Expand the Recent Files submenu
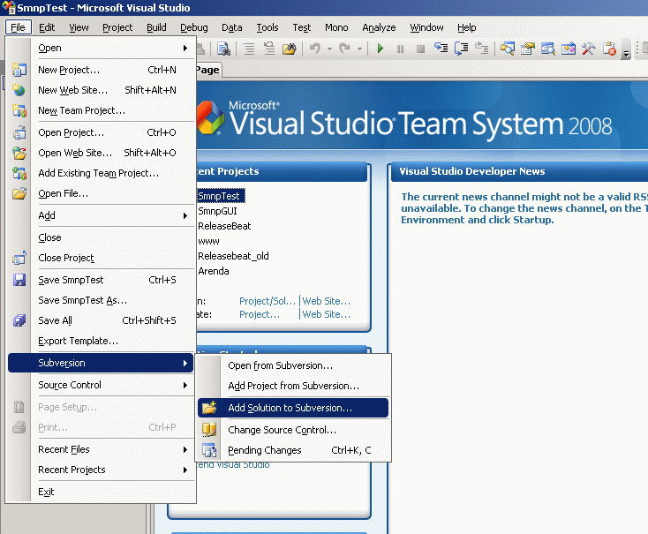The height and width of the screenshot is (534, 648). pyautogui.click(x=185, y=449)
